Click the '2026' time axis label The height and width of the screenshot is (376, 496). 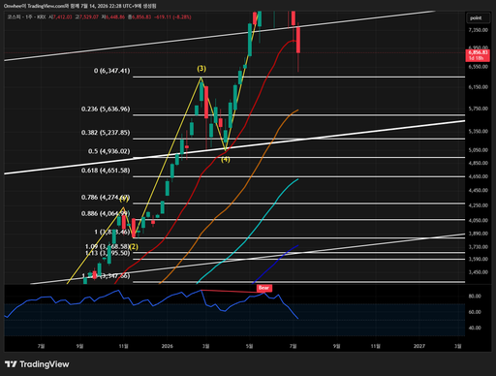[168, 346]
